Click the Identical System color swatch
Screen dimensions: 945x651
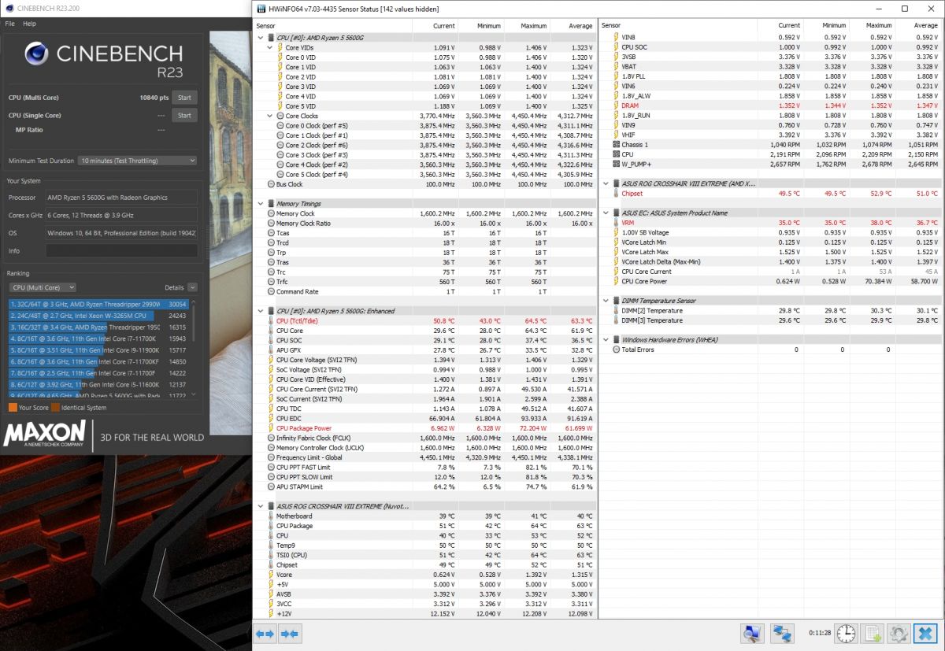[55, 408]
